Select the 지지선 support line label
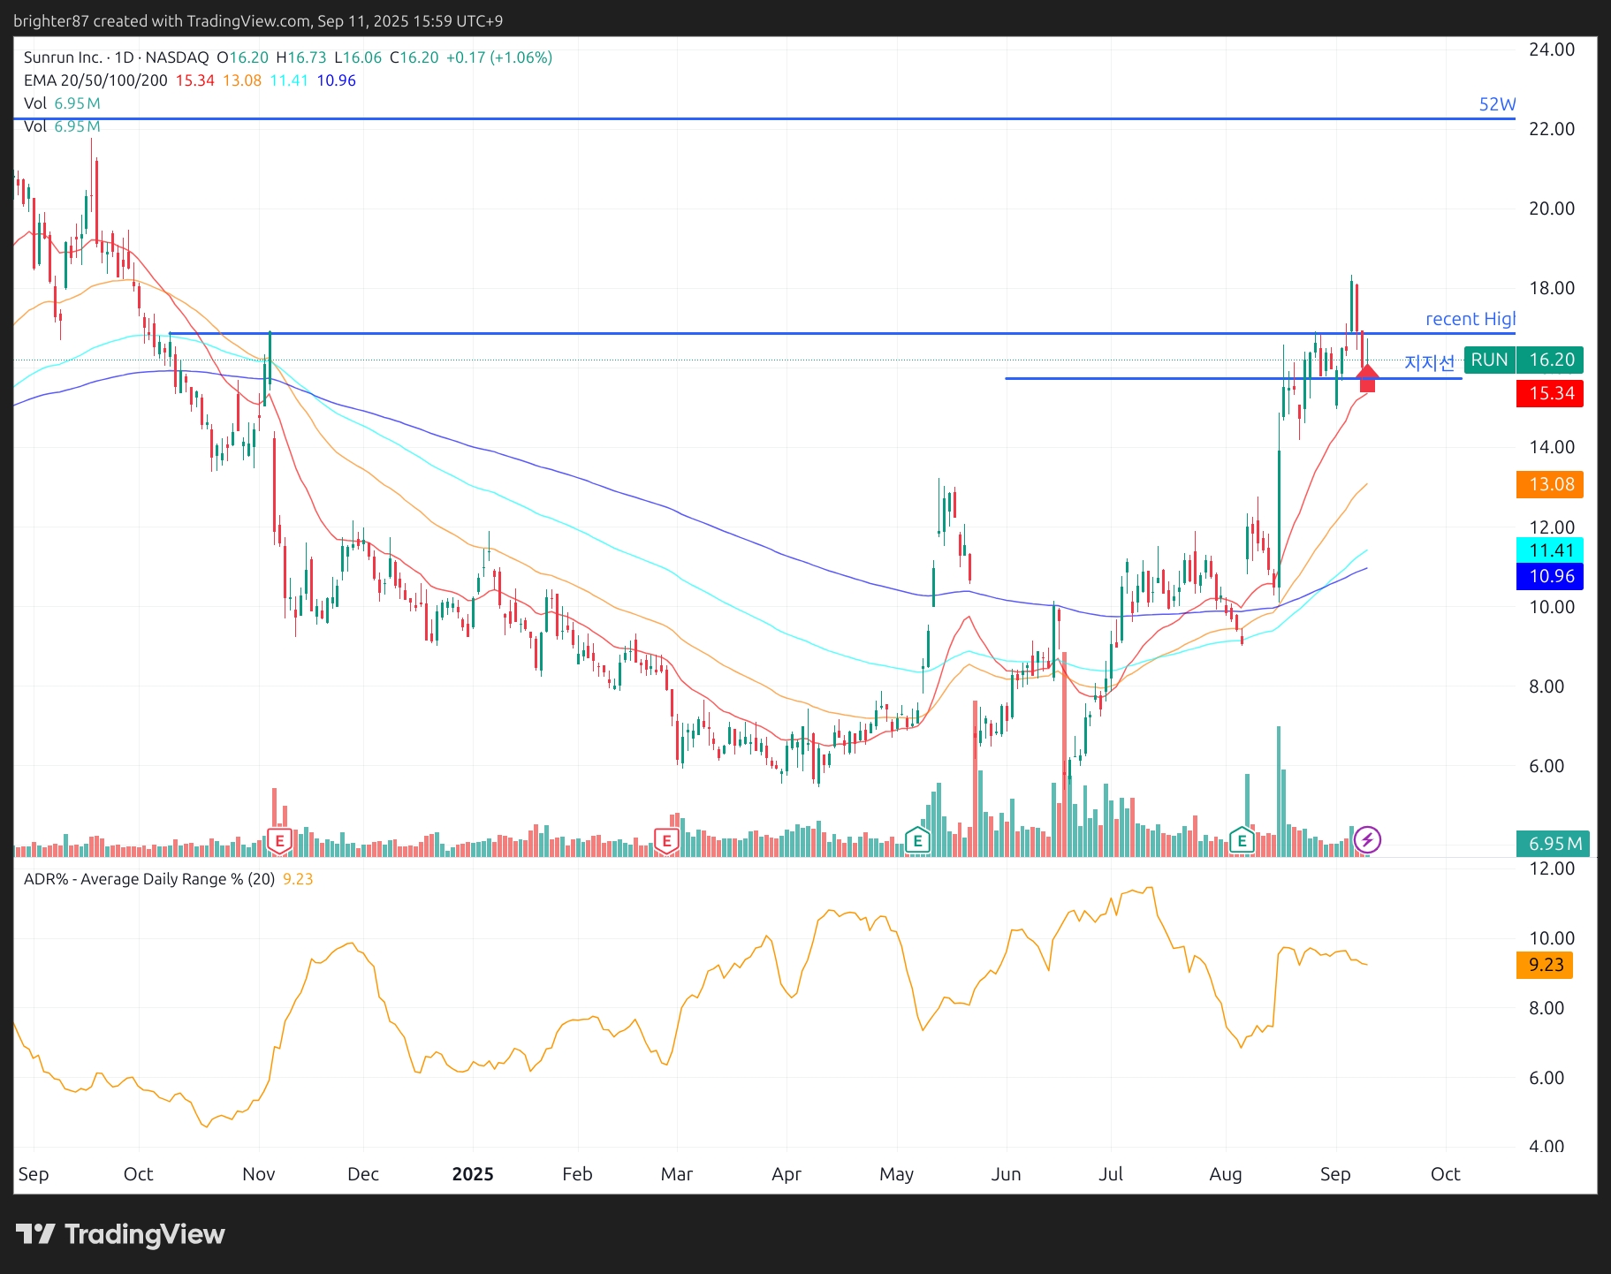This screenshot has width=1611, height=1274. 1428,362
